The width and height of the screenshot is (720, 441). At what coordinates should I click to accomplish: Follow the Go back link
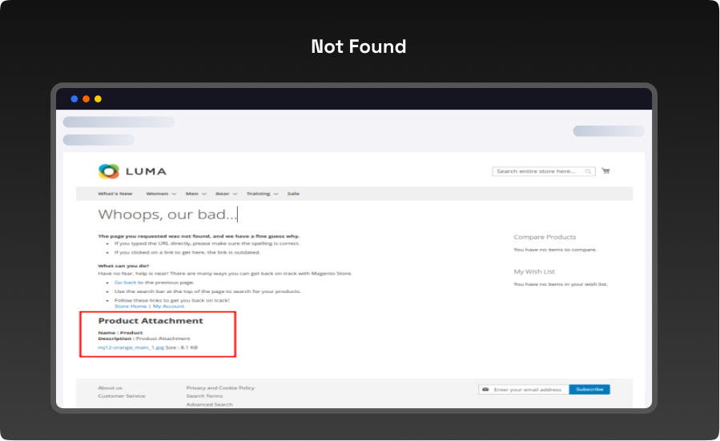[125, 283]
